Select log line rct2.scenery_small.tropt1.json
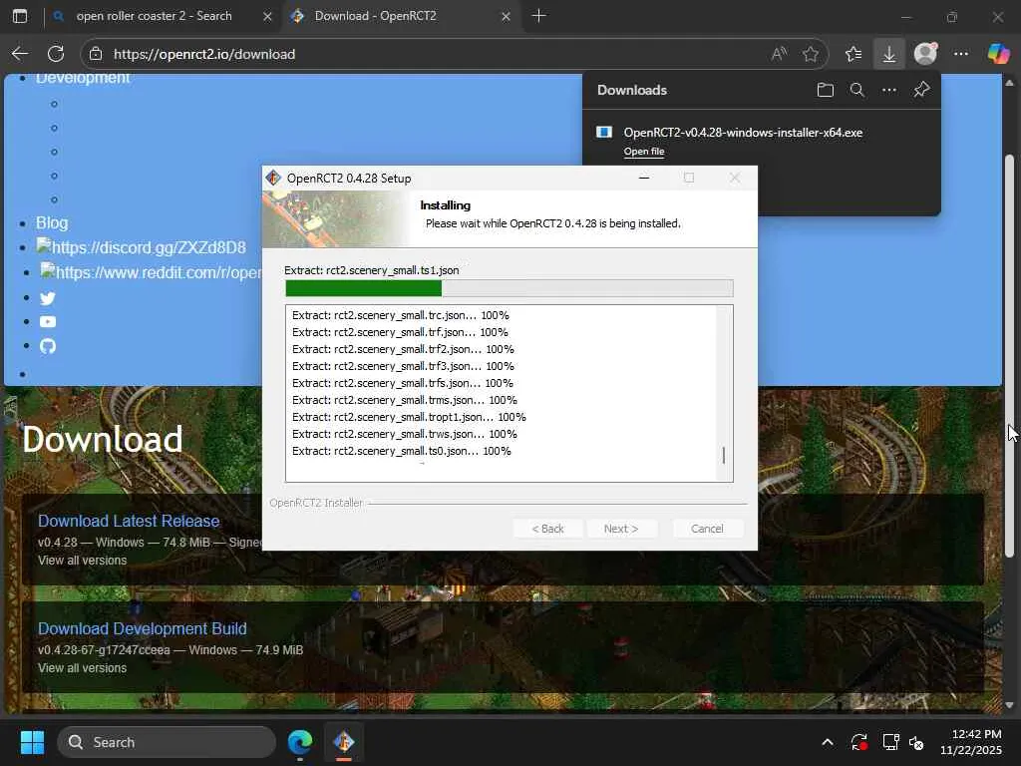Image resolution: width=1021 pixels, height=766 pixels. point(409,417)
